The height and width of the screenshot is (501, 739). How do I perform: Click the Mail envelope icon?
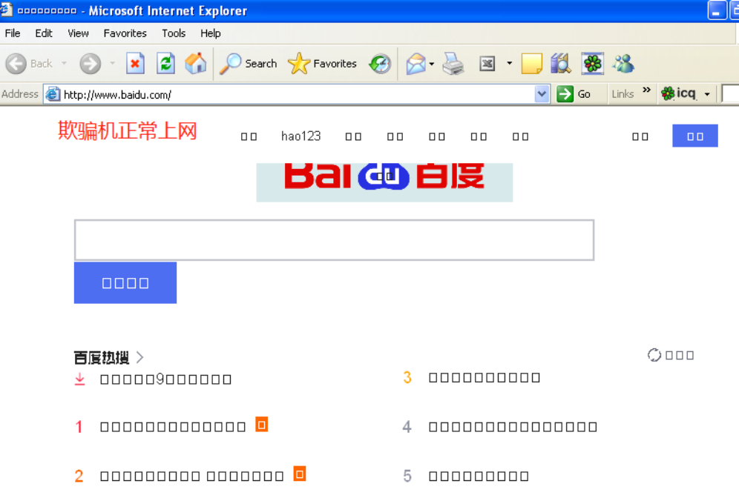coord(416,64)
